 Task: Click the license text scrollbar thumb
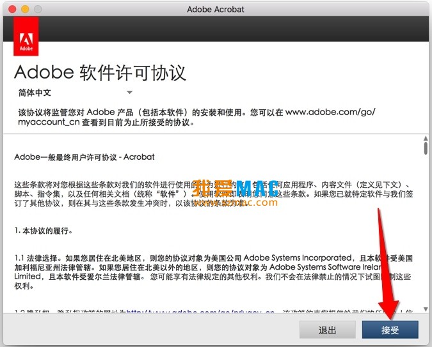tap(426, 148)
